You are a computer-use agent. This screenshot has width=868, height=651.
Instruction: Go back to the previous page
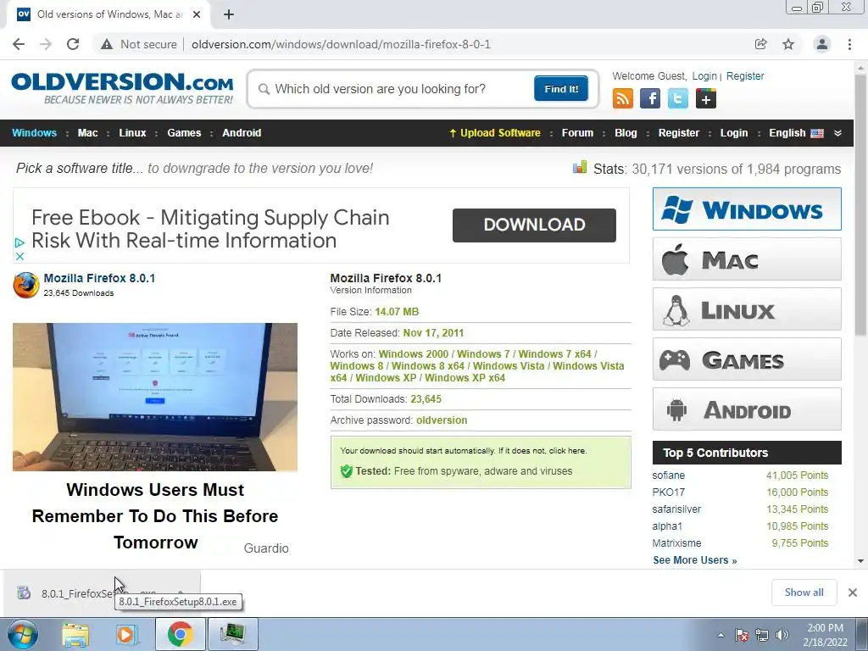pyautogui.click(x=19, y=44)
